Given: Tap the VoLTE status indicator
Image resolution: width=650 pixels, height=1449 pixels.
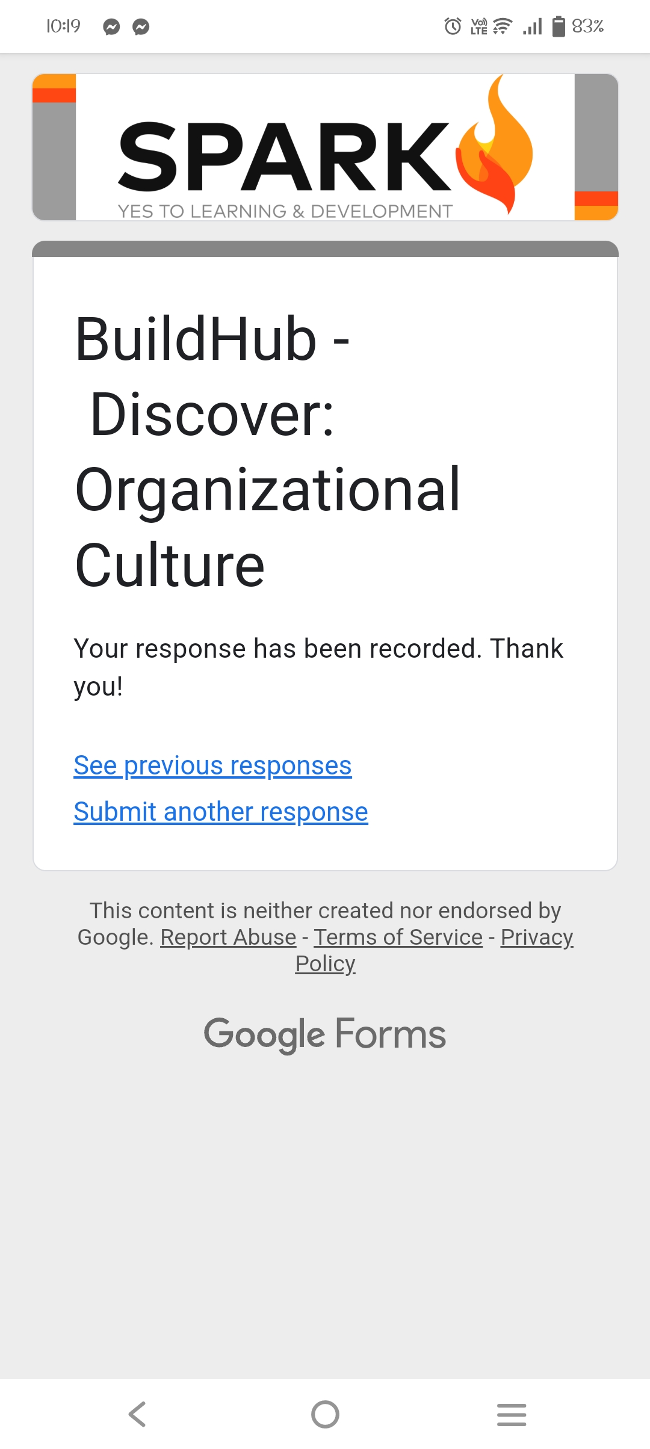Looking at the screenshot, I should click(x=479, y=26).
